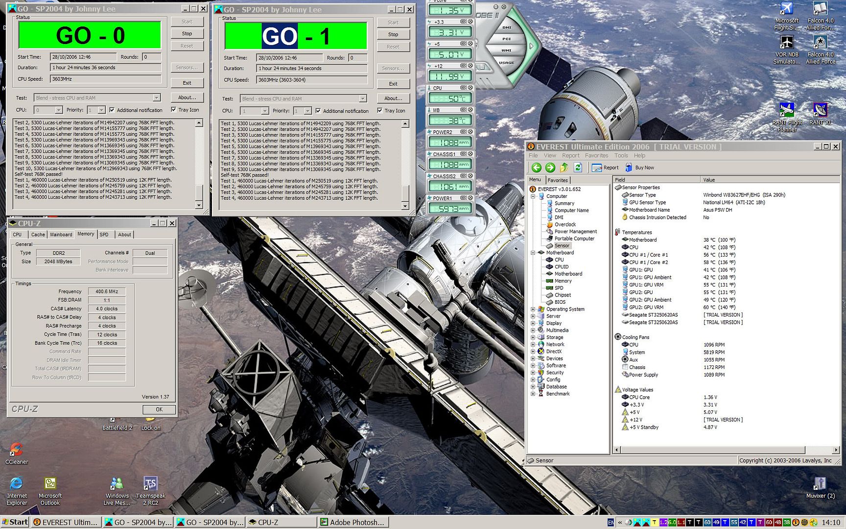Switch to Cache tab in CPU-Z
The width and height of the screenshot is (846, 529).
(38, 235)
